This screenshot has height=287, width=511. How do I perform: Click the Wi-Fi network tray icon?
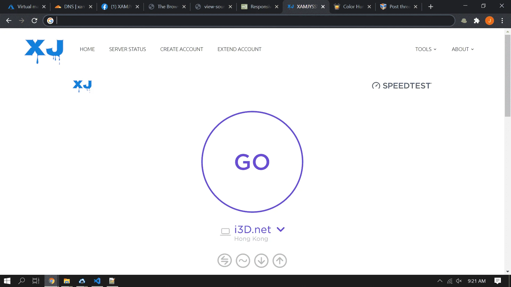pyautogui.click(x=450, y=281)
